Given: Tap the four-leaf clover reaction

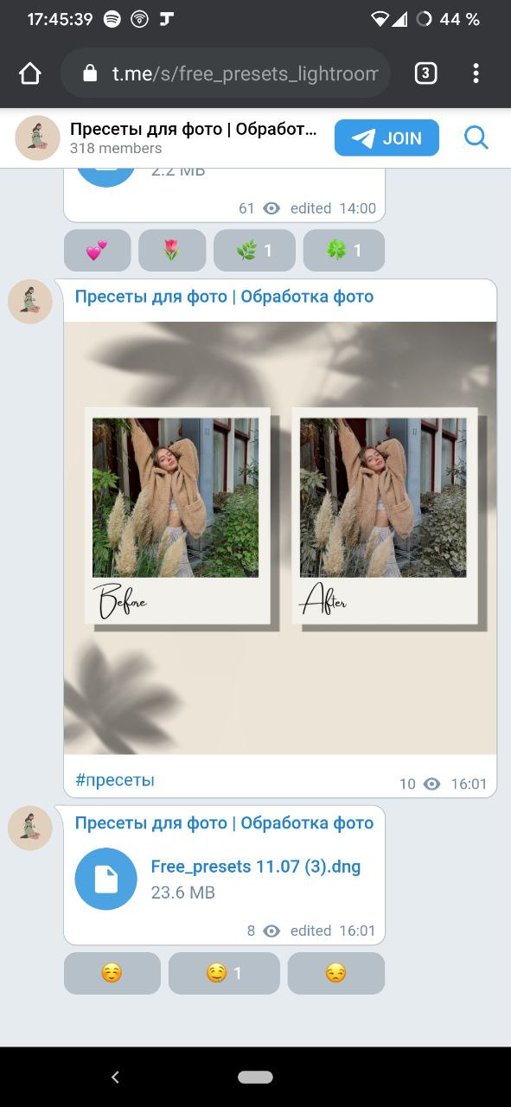Looking at the screenshot, I should coord(344,251).
